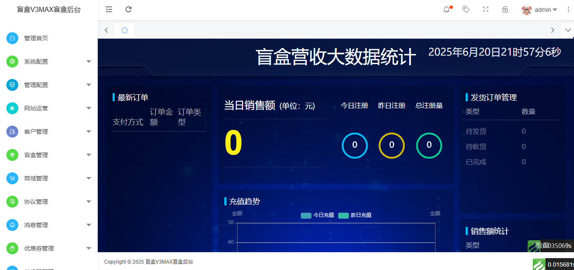This screenshot has width=574, height=270.
Task: Click the admin avatar image
Action: click(527, 10)
